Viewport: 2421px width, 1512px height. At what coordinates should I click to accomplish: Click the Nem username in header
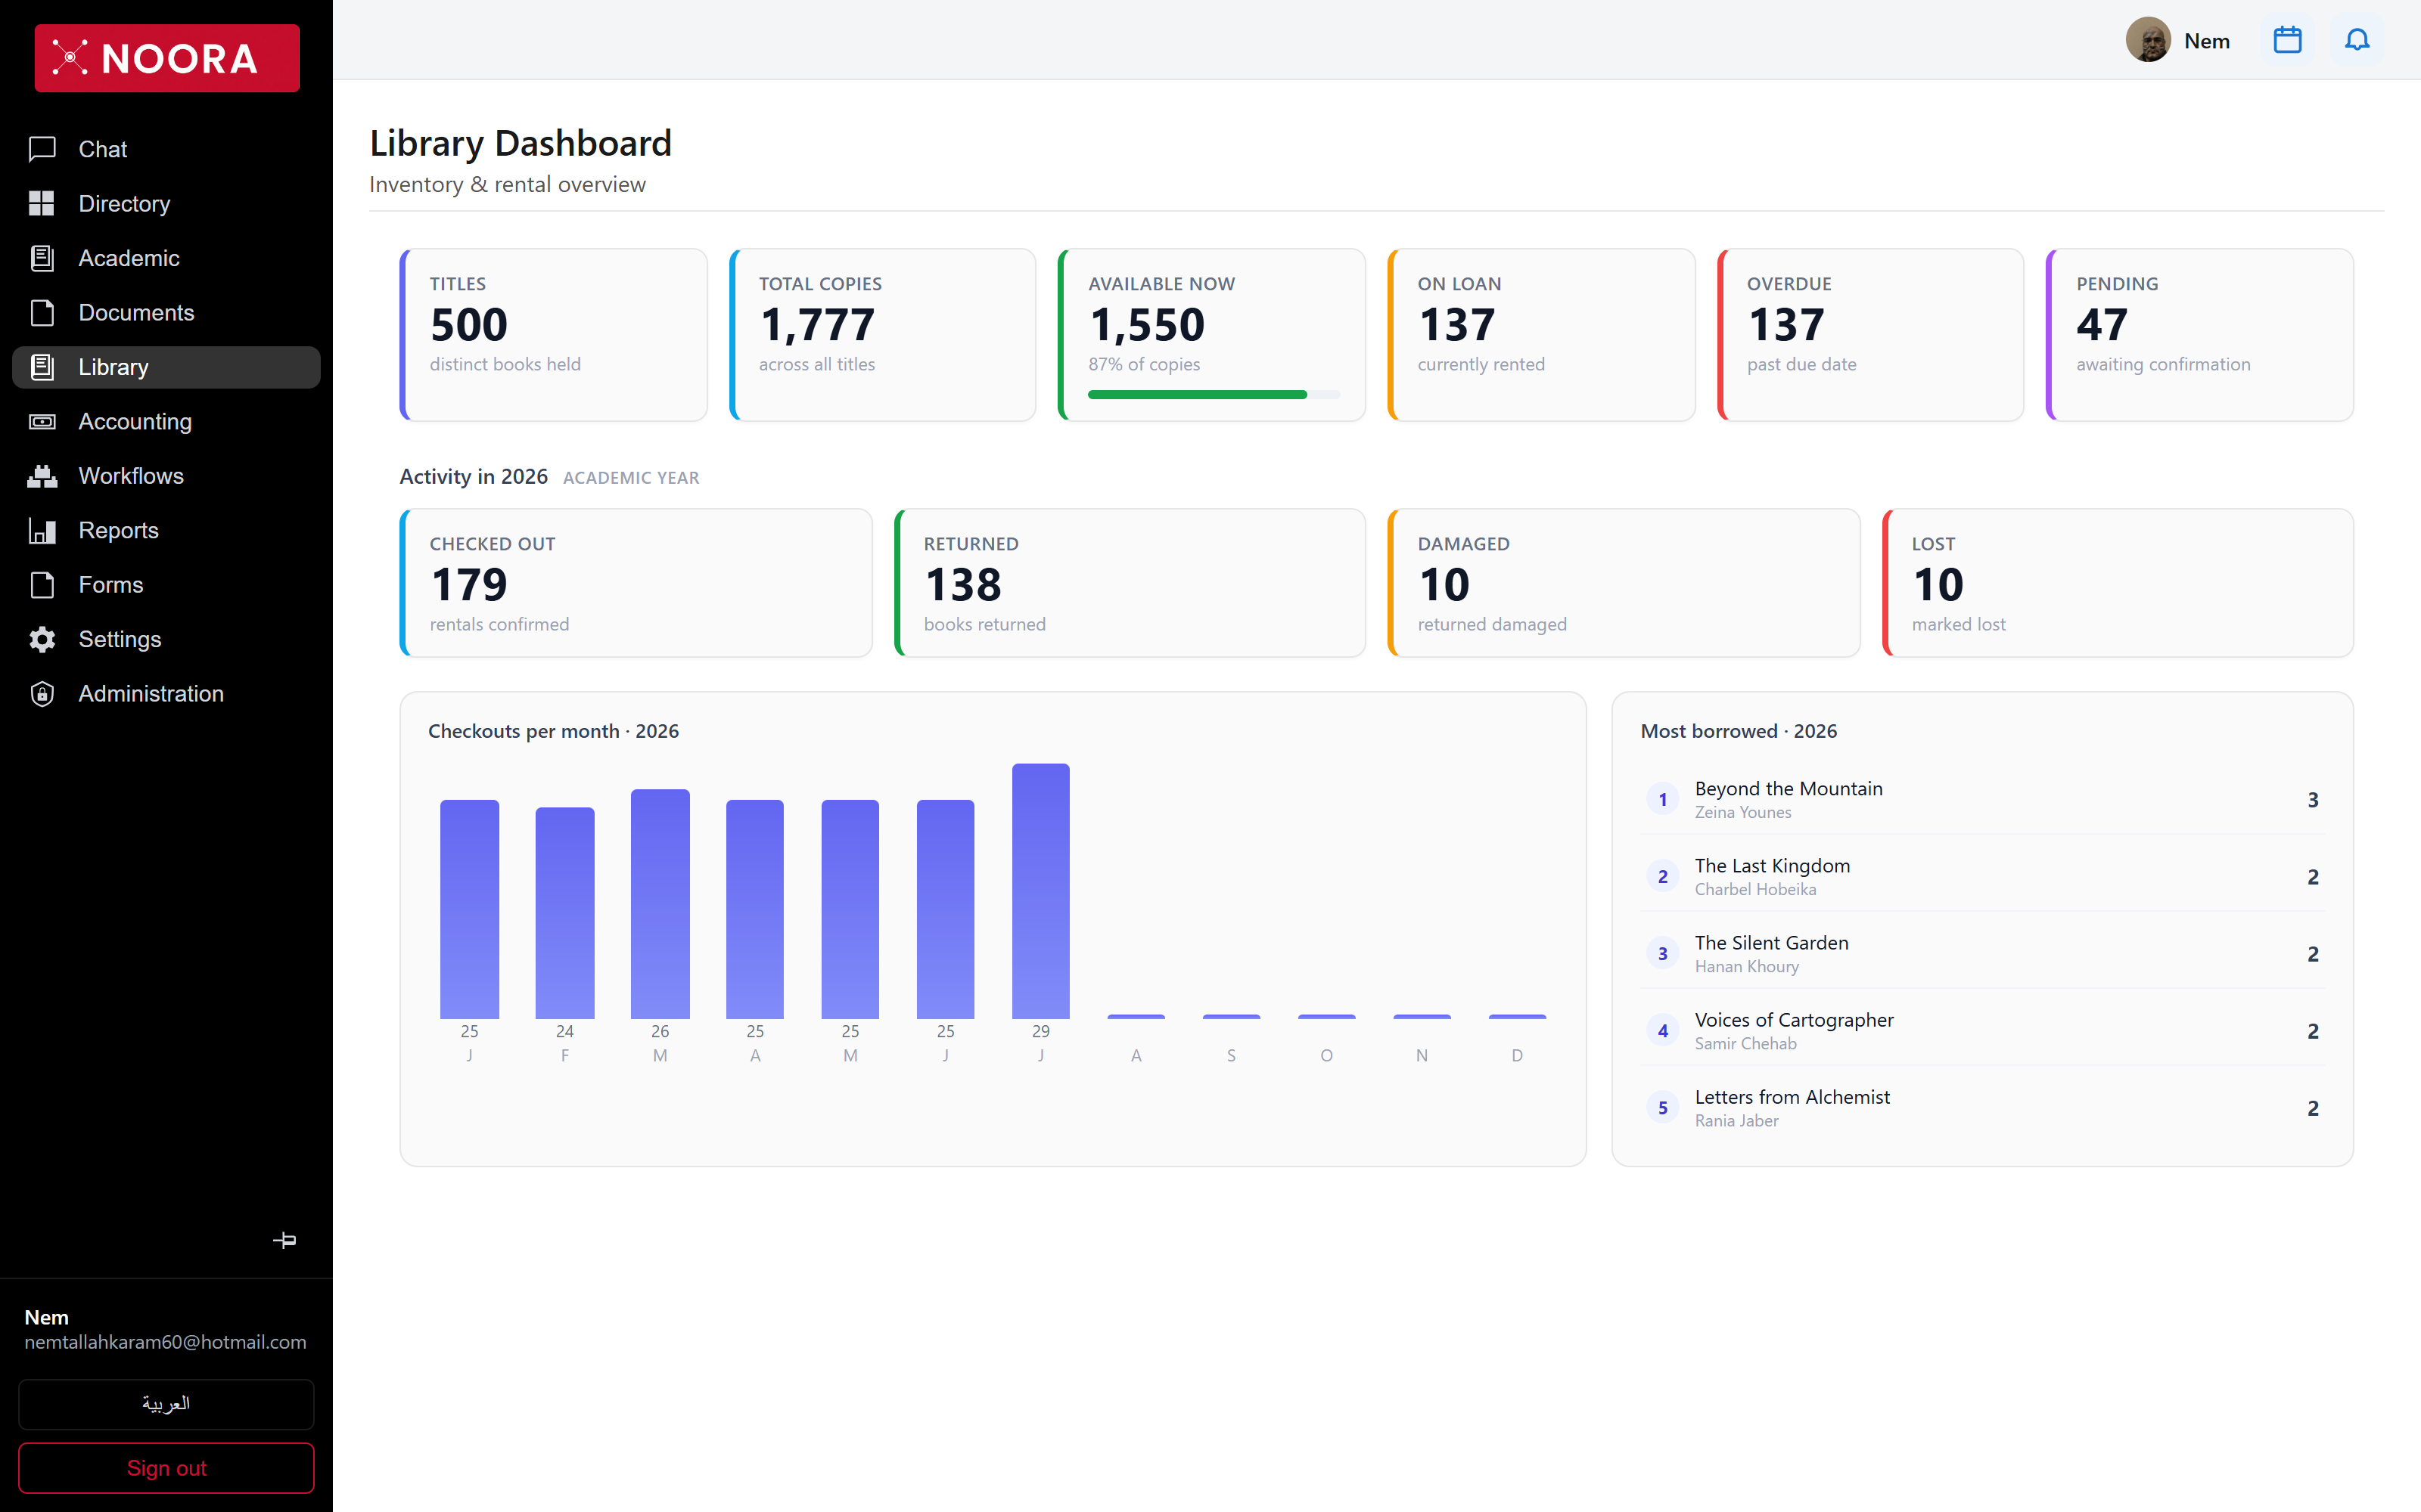(2207, 41)
